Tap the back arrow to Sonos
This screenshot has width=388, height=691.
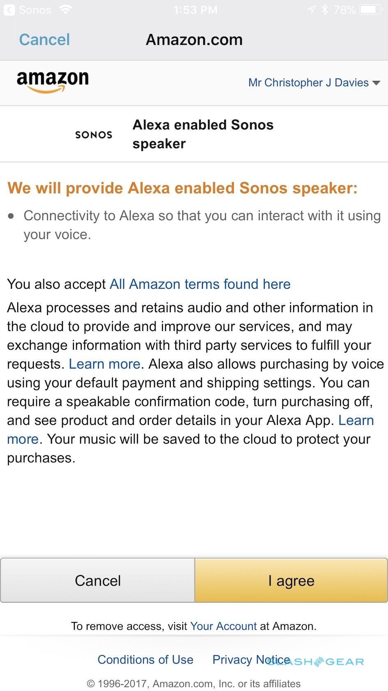click(x=9, y=10)
